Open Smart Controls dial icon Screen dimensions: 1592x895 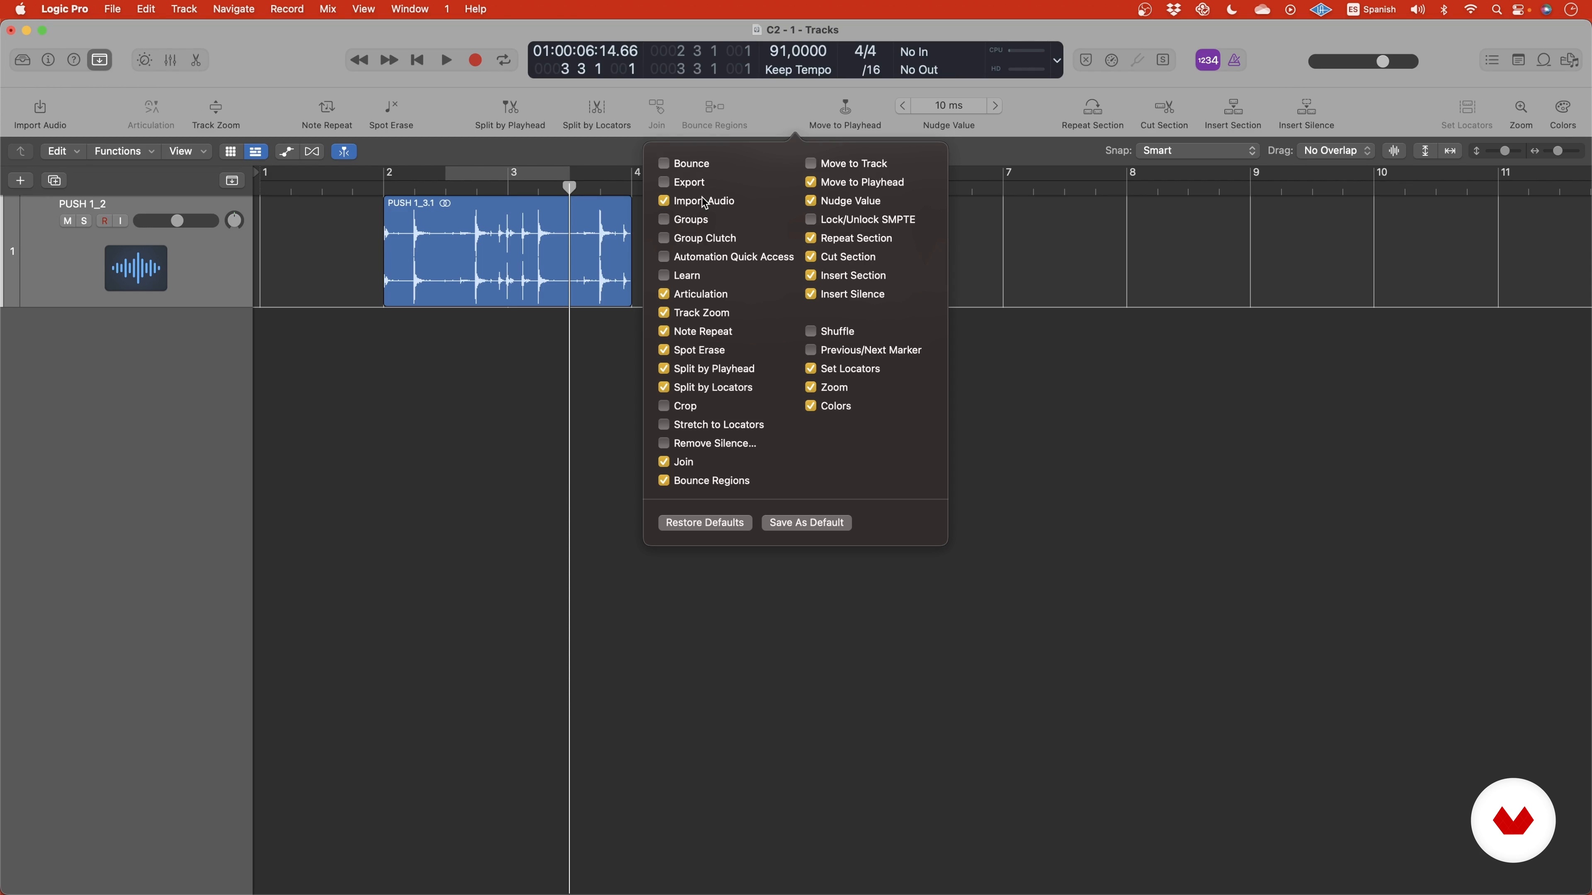(x=145, y=60)
